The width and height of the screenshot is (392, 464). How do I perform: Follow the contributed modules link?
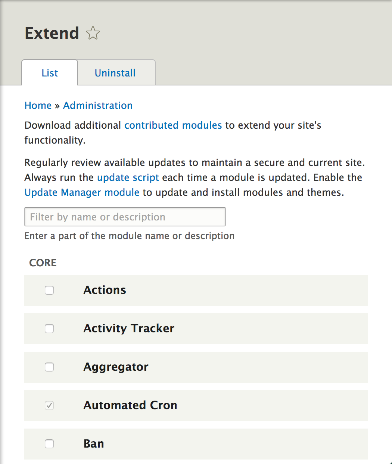pos(173,125)
